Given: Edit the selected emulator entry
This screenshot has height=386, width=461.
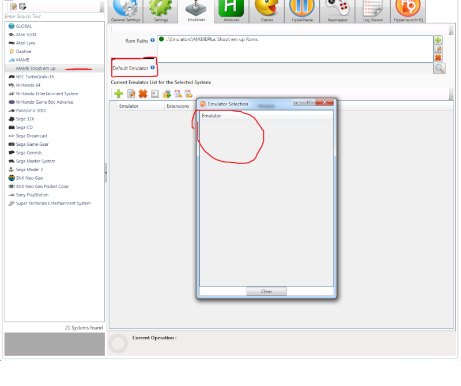Looking at the screenshot, I should [131, 94].
